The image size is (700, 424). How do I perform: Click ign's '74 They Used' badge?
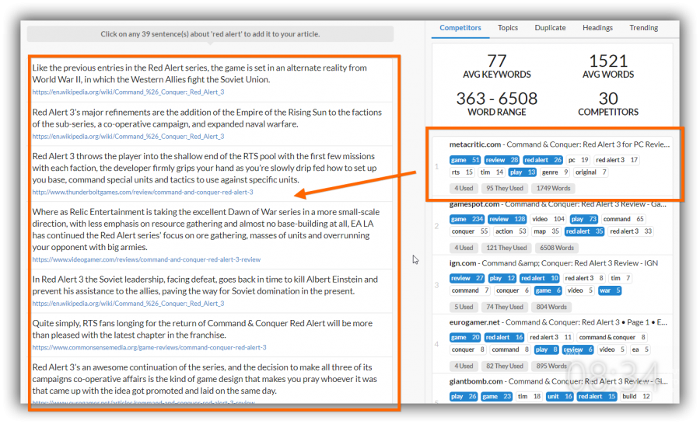pos(505,308)
